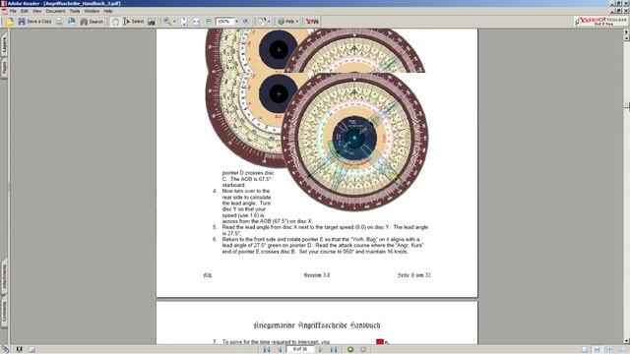Click the Open file folder icon
630x354 pixels.
10,22
